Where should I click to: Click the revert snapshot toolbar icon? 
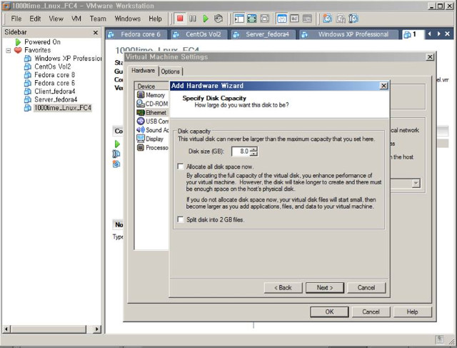pyautogui.click(x=340, y=19)
